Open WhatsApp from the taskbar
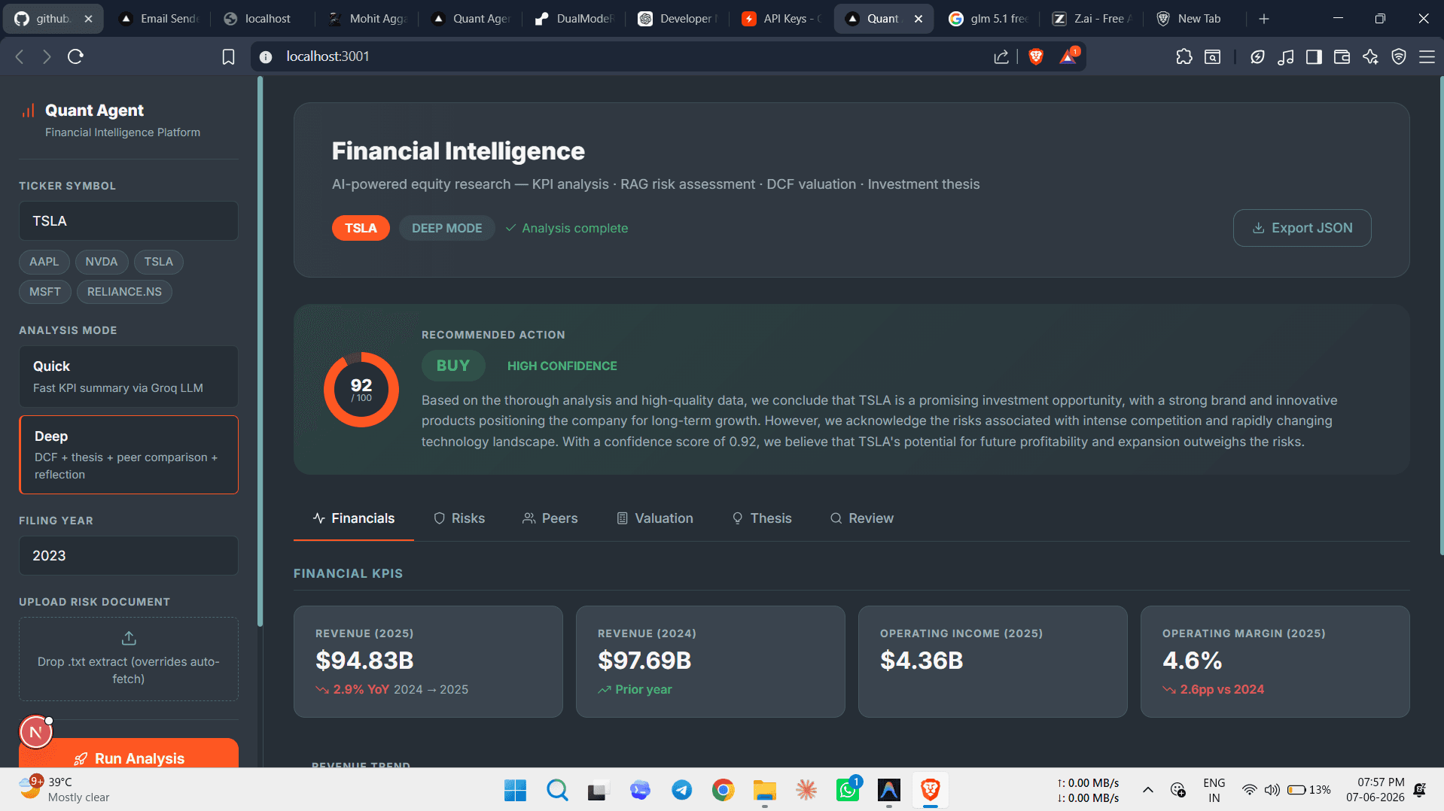The height and width of the screenshot is (811, 1444). click(848, 790)
